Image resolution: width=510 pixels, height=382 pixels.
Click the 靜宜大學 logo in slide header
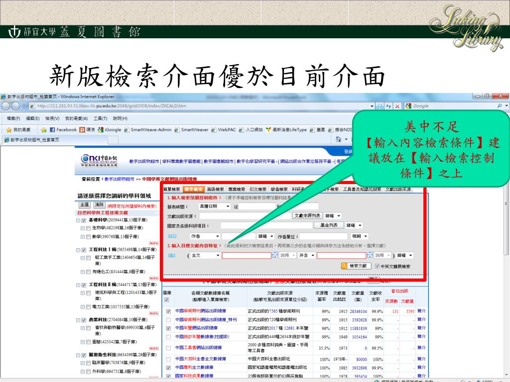tap(32, 32)
